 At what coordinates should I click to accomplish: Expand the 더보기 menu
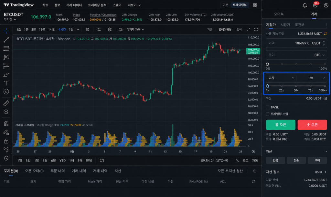134,5
